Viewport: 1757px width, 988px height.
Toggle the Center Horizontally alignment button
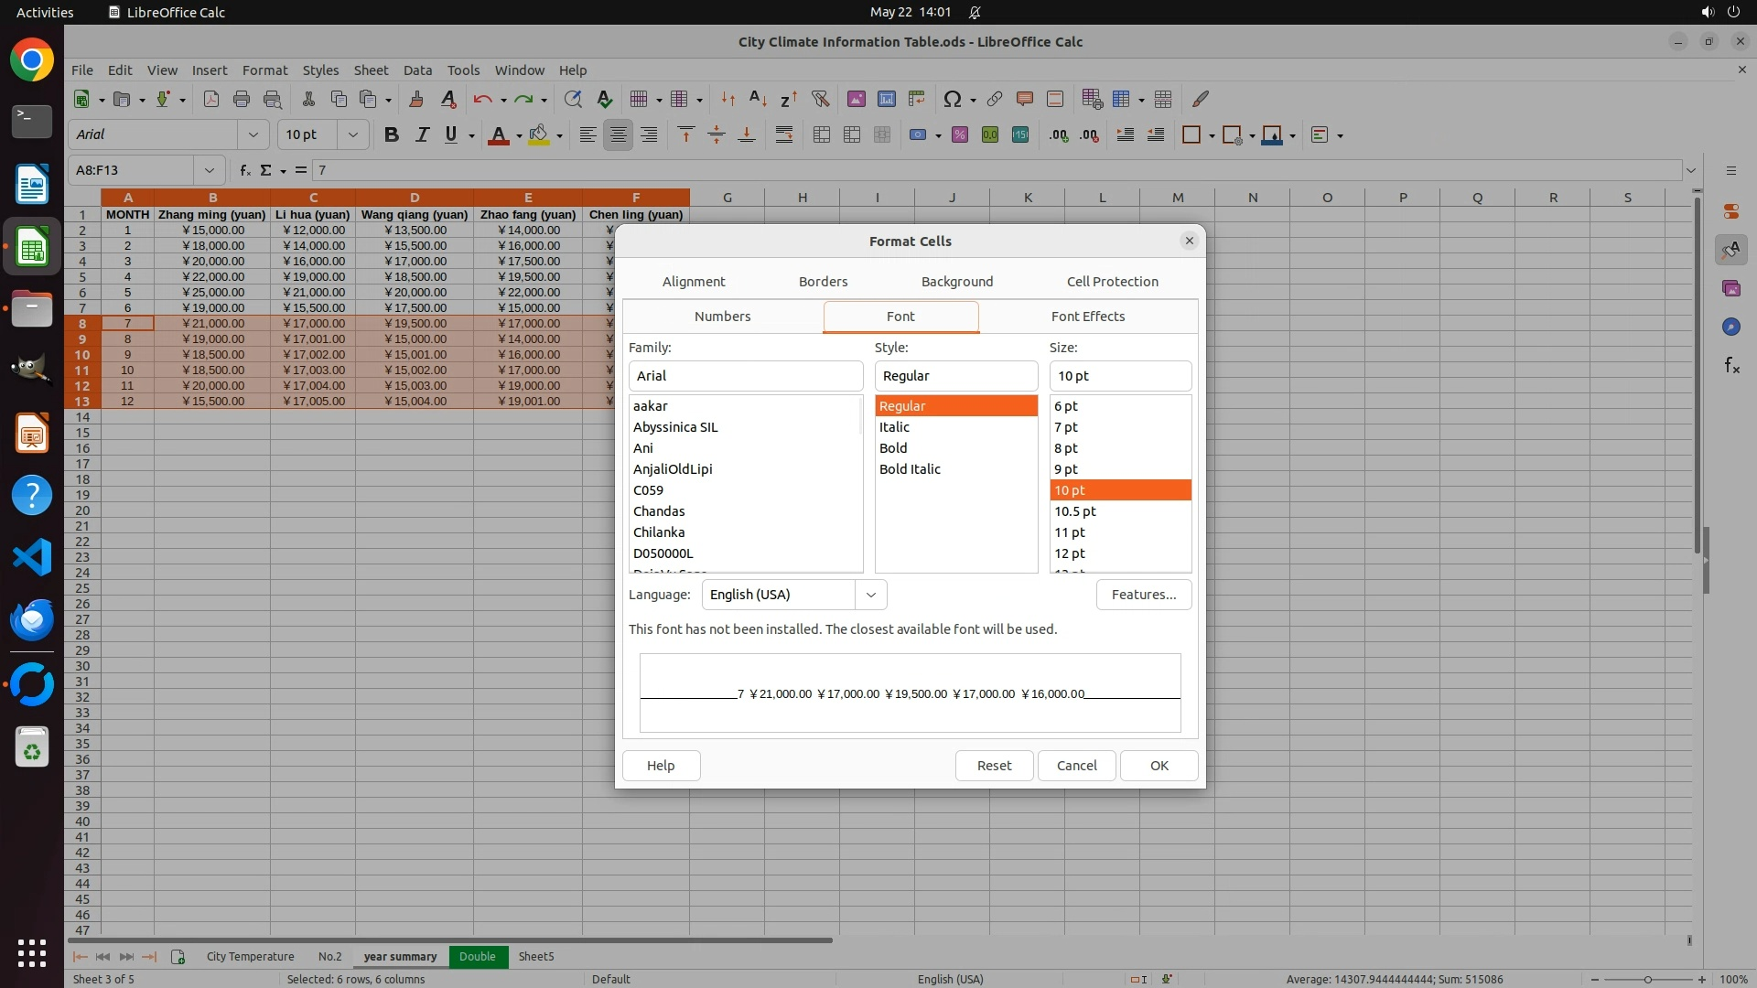coord(619,135)
